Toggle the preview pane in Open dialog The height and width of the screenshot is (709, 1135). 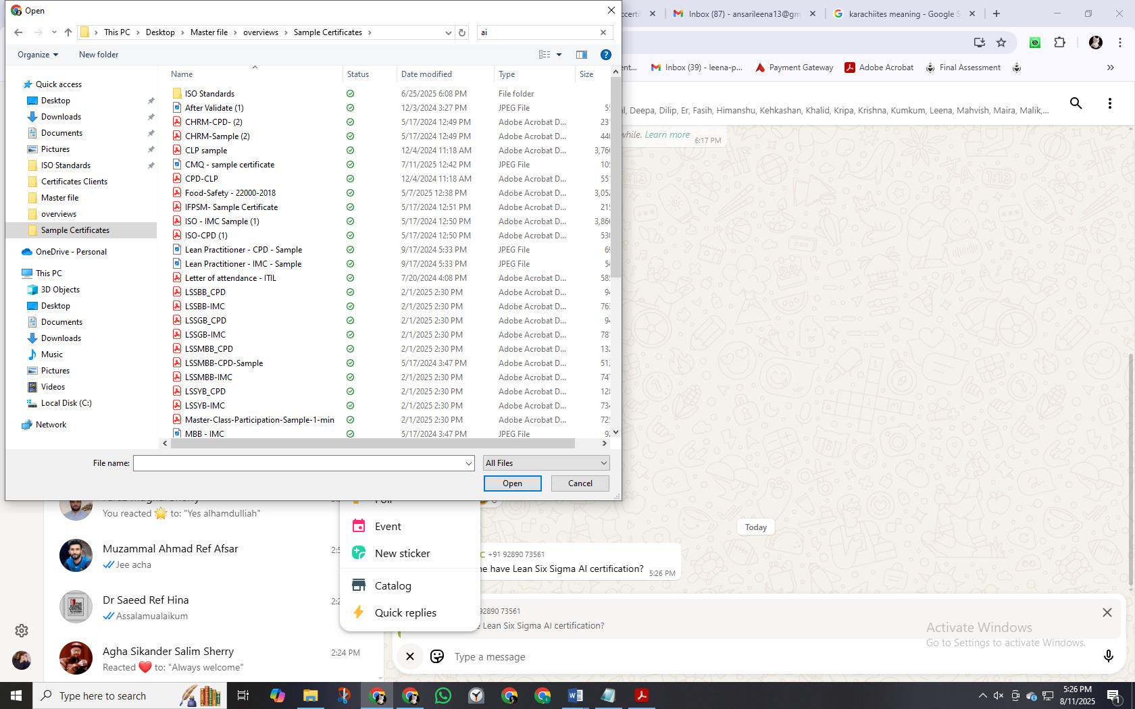[x=581, y=55]
